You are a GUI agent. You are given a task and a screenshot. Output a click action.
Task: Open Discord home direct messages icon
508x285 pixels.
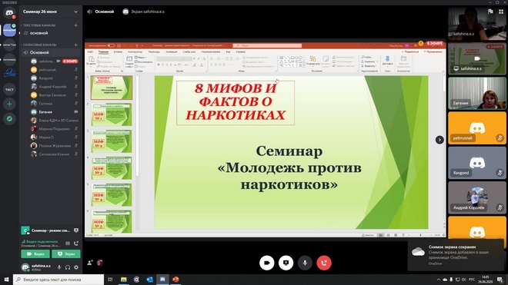click(x=9, y=13)
